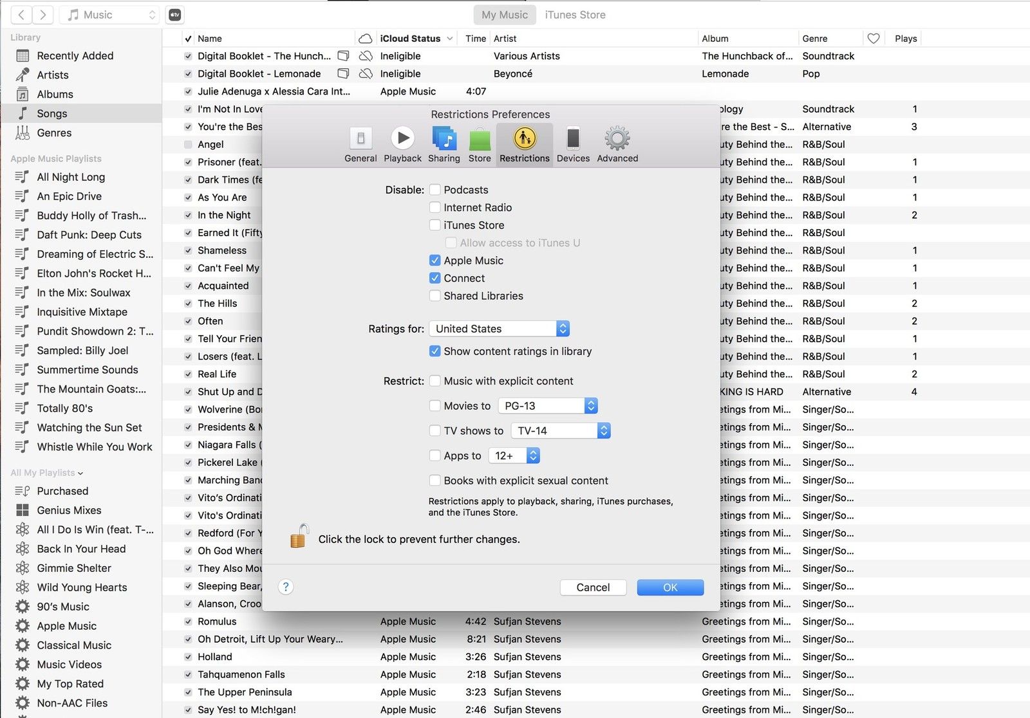The width and height of the screenshot is (1030, 718).
Task: Open the Store preferences icon
Action: (480, 139)
